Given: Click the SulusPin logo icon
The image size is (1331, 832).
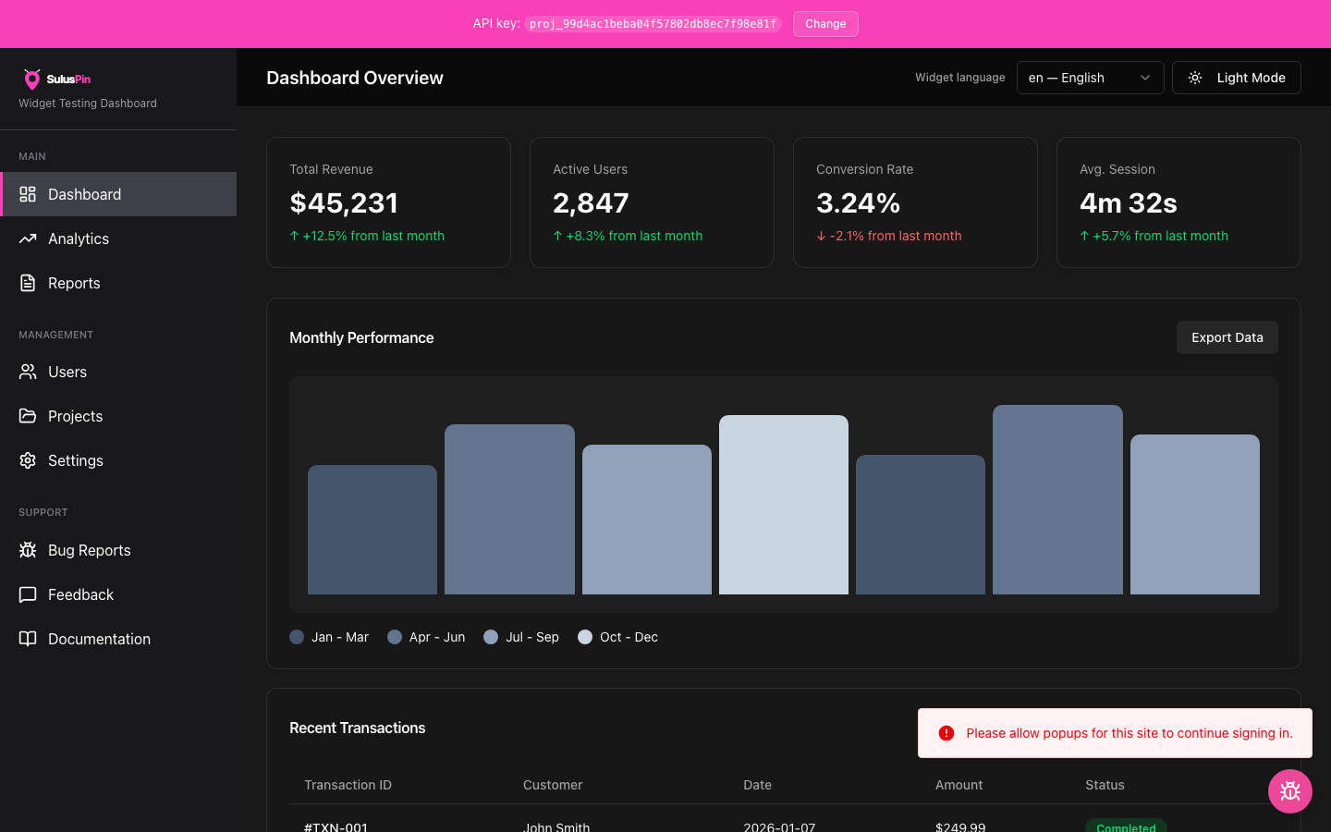Looking at the screenshot, I should pos(31,79).
